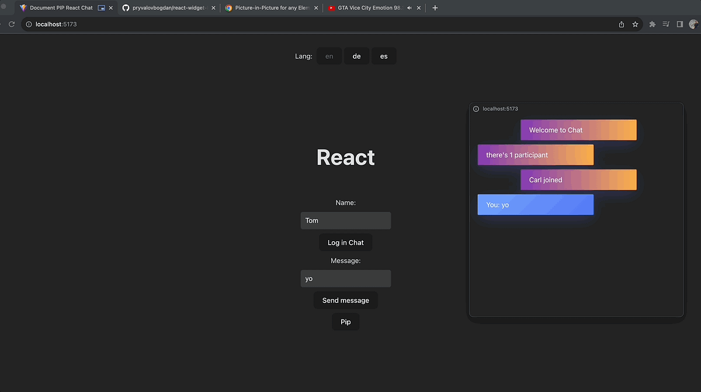Click the share icon in the address bar
Screen dimensions: 701x392
tap(621, 24)
